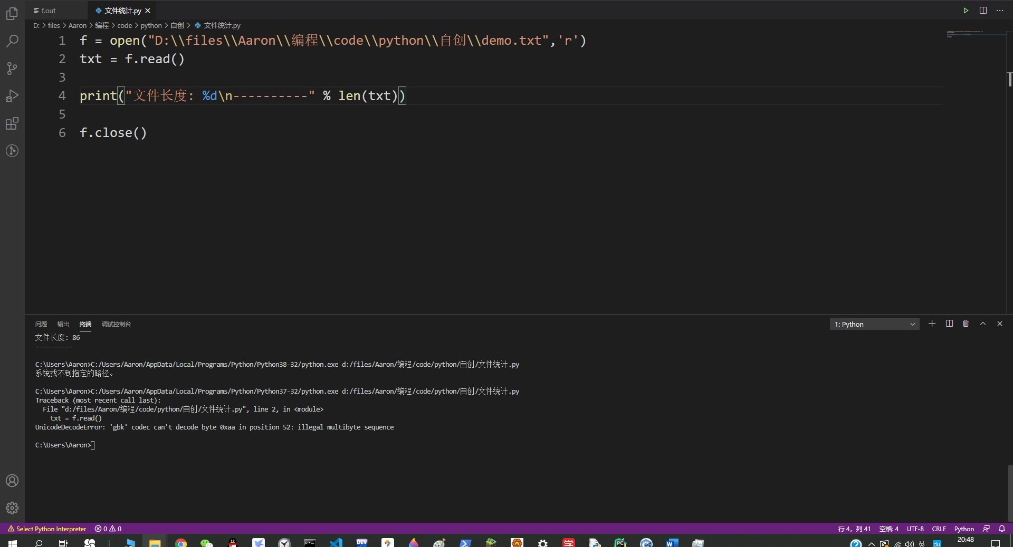Click the feedback icon in status bar
1013x547 pixels.
[986, 529]
